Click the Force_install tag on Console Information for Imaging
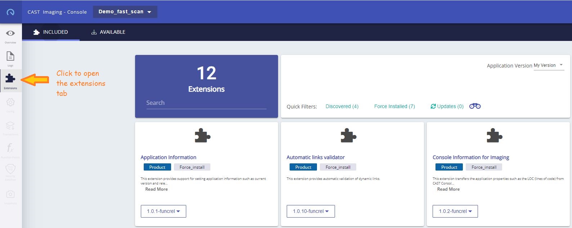This screenshot has height=228, width=572. click(484, 167)
